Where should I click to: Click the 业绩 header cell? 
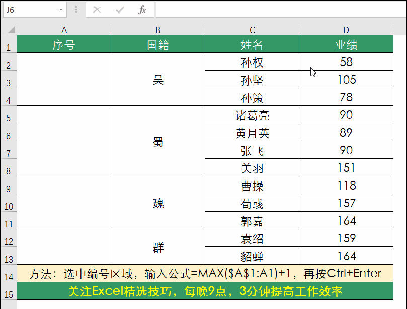346,44
